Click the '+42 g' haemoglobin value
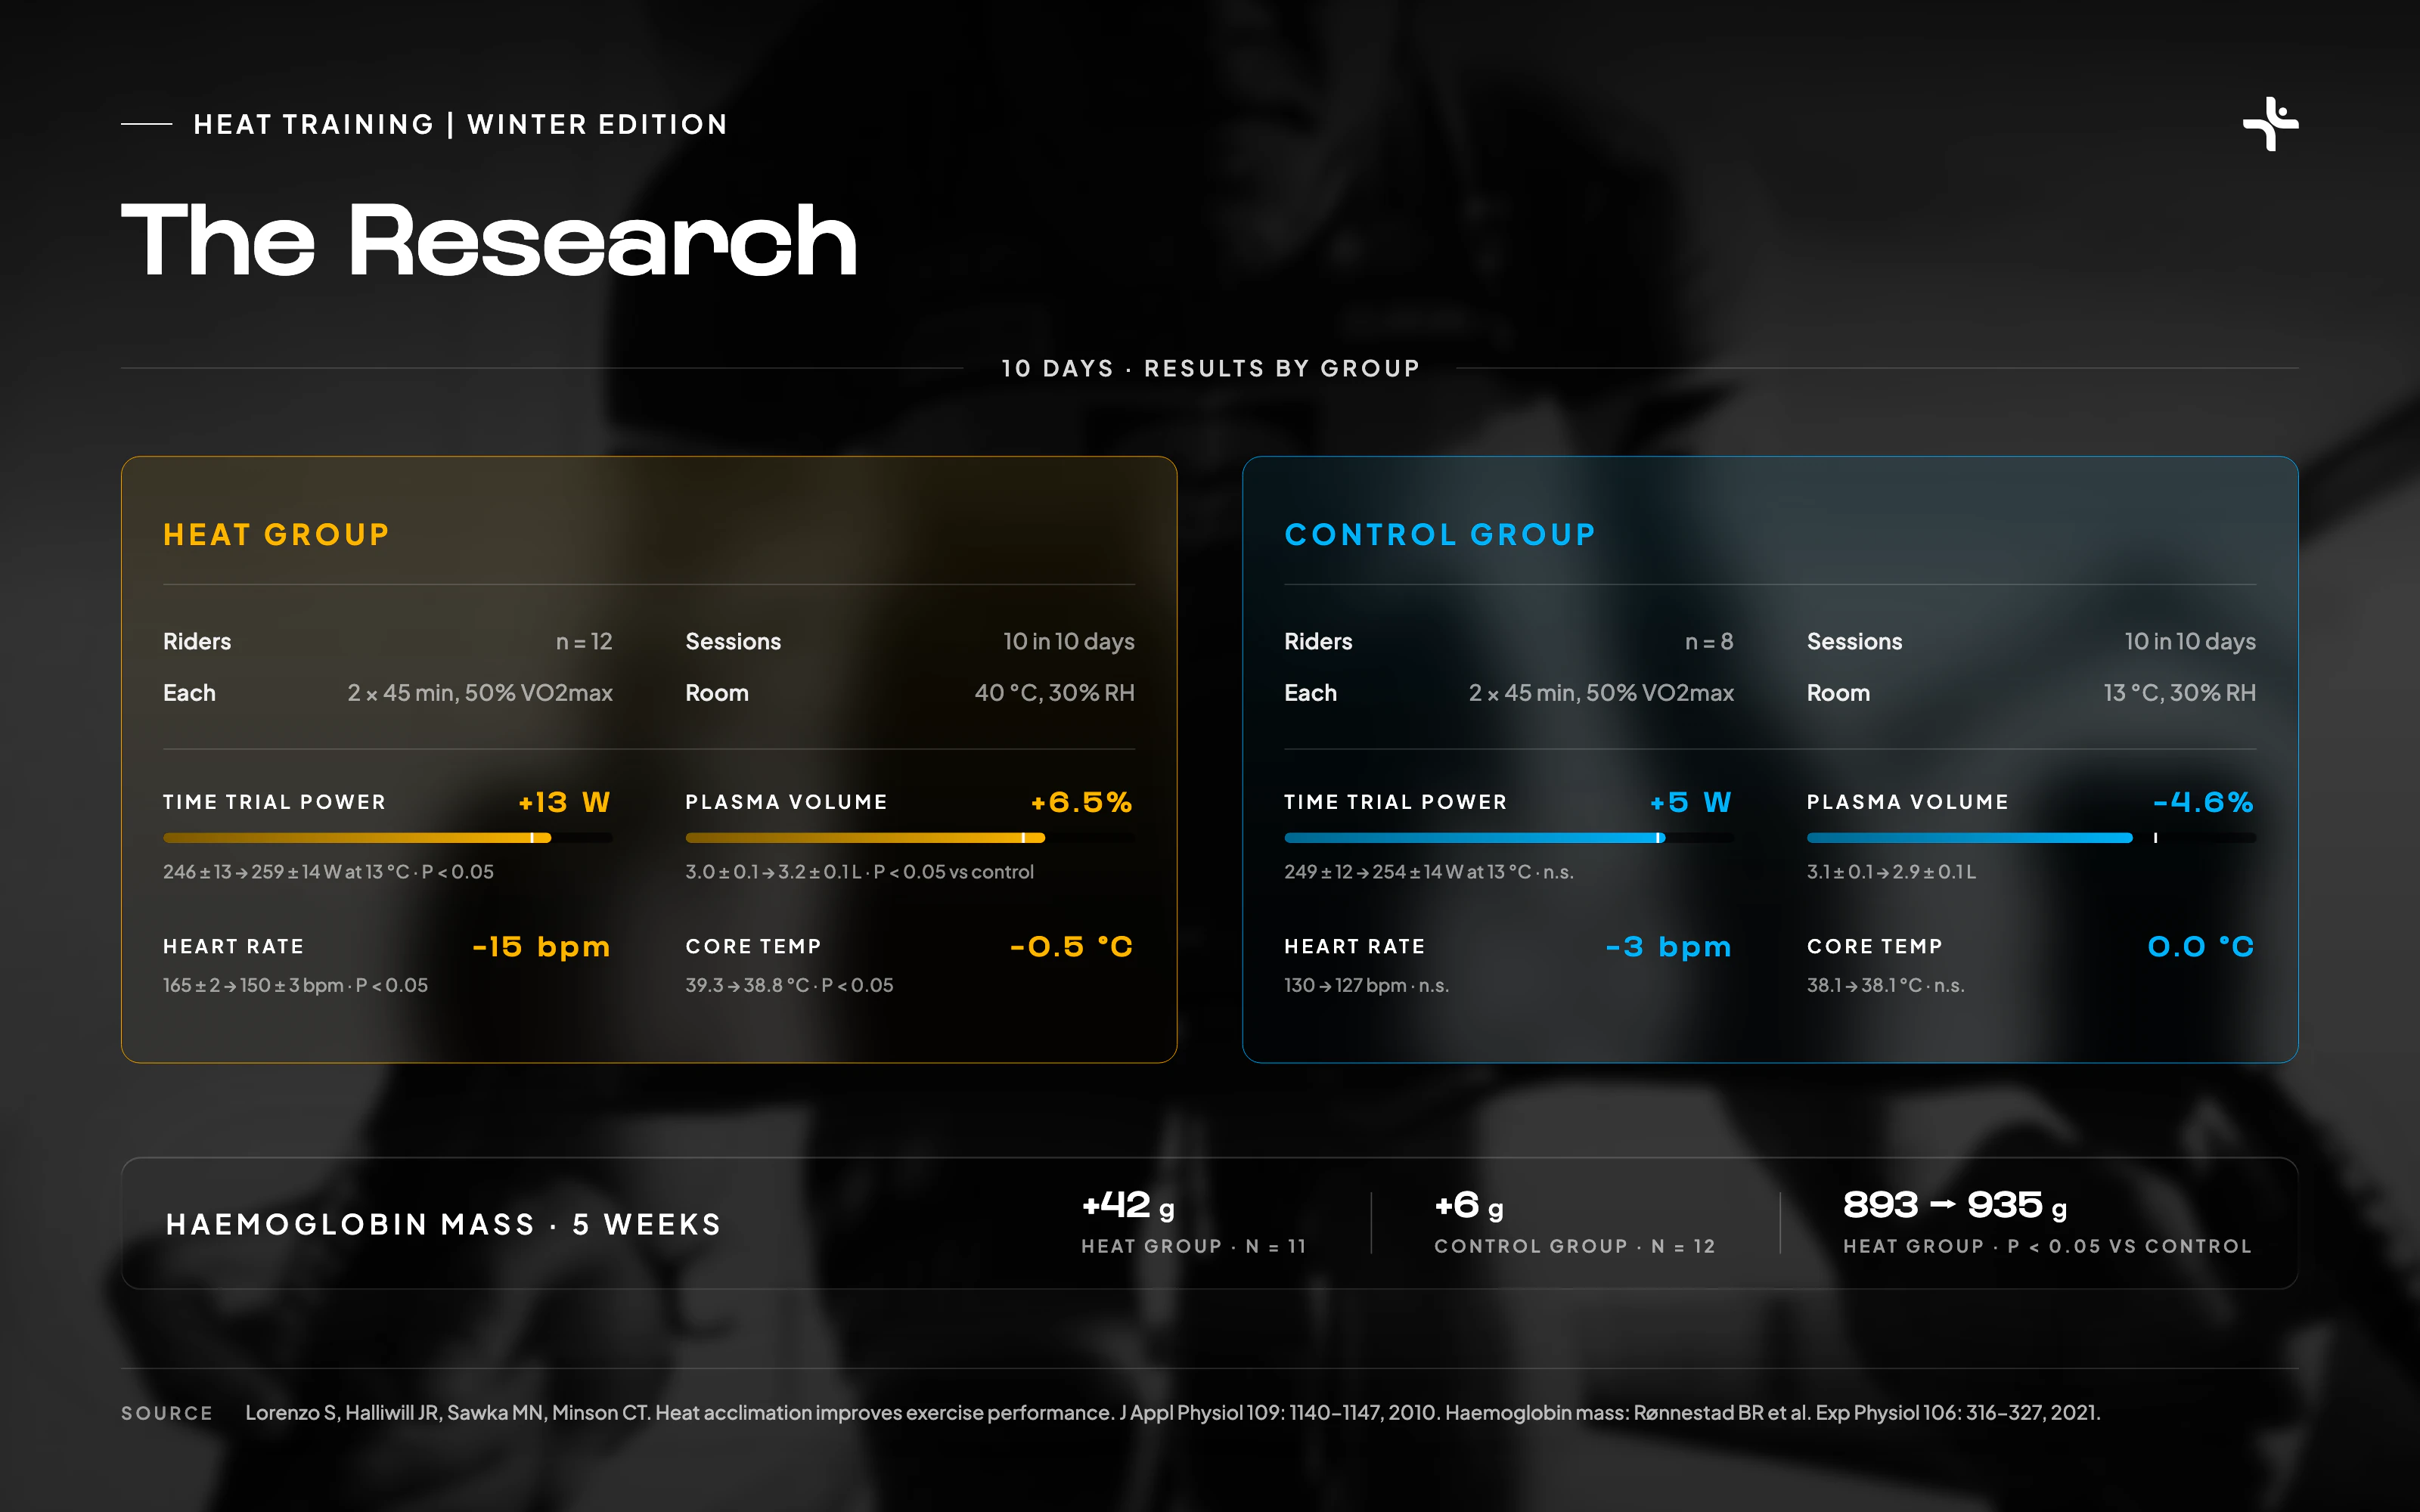2420x1512 pixels. 1128,1205
